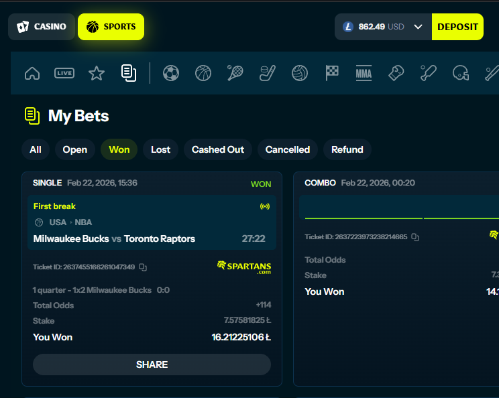Image resolution: width=499 pixels, height=398 pixels.
Task: Select the racing checkered flag icon
Action: click(332, 73)
